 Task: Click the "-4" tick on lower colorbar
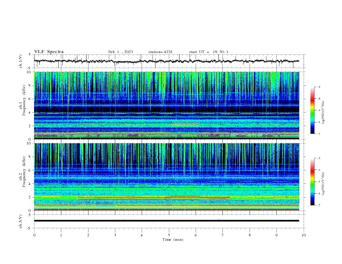(x=318, y=170)
